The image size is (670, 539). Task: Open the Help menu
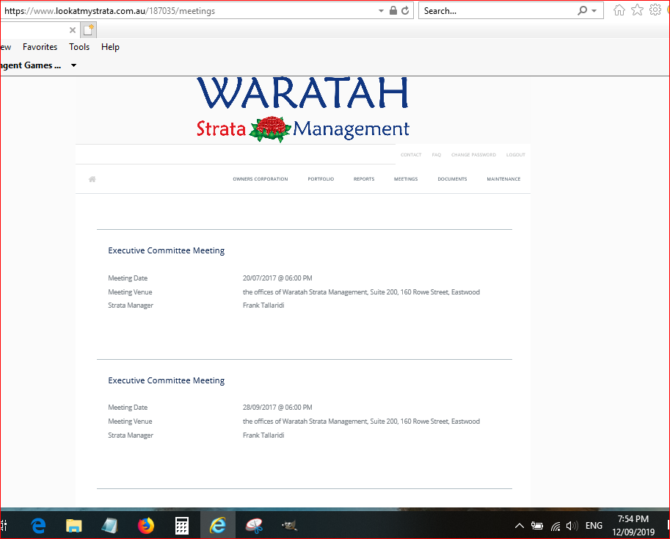[110, 47]
